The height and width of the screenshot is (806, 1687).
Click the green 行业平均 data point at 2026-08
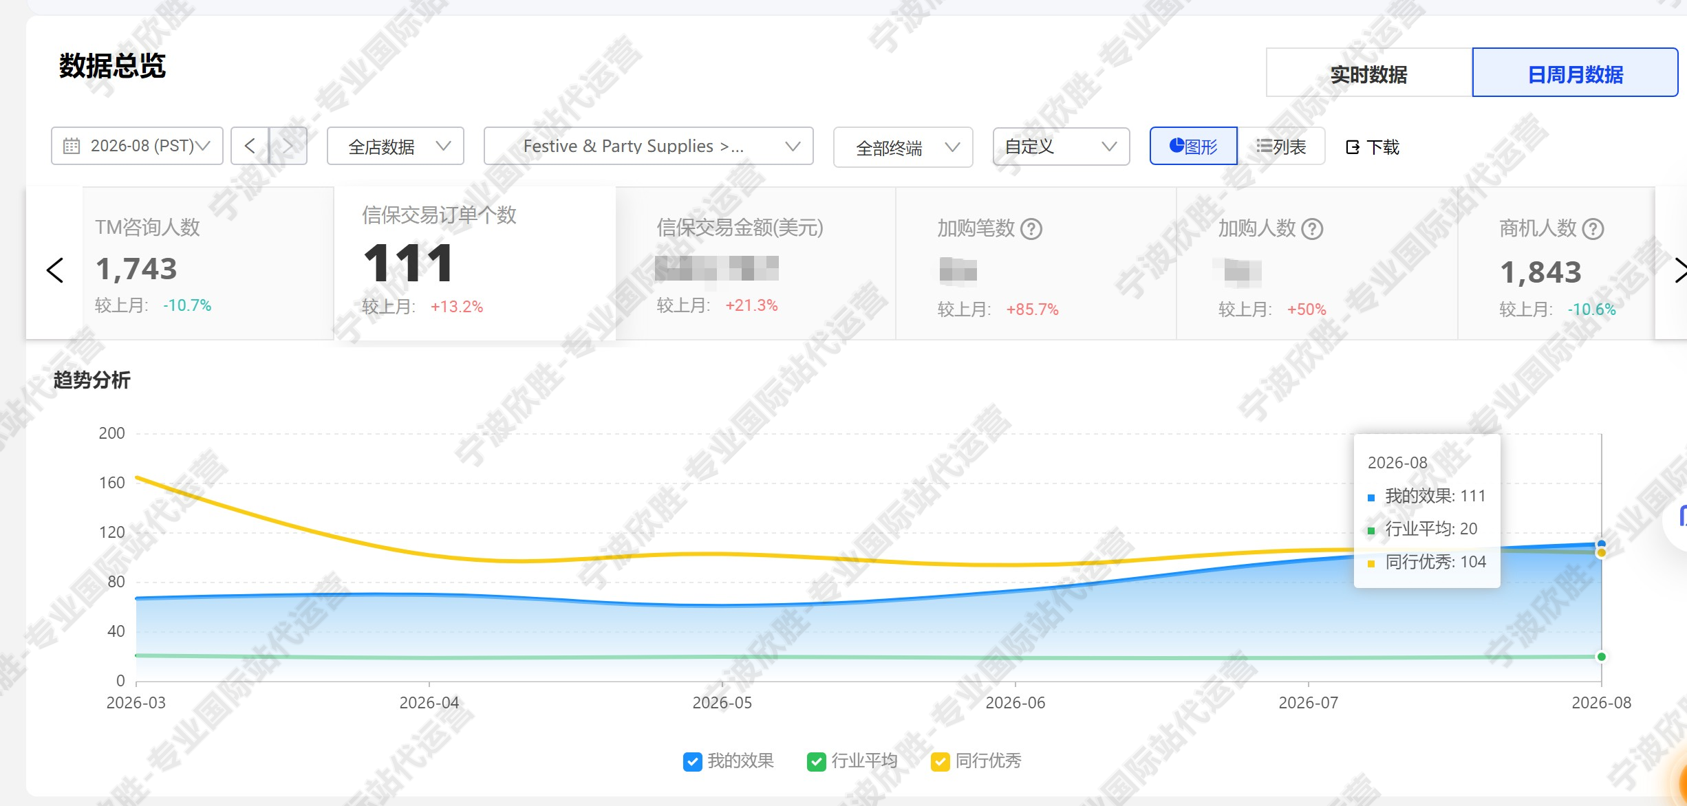pyautogui.click(x=1602, y=657)
